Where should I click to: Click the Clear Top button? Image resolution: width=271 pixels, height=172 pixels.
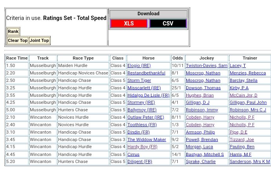point(18,40)
